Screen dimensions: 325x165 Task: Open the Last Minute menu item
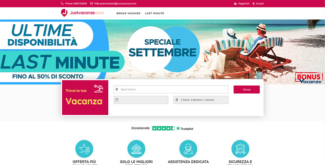click(x=154, y=13)
